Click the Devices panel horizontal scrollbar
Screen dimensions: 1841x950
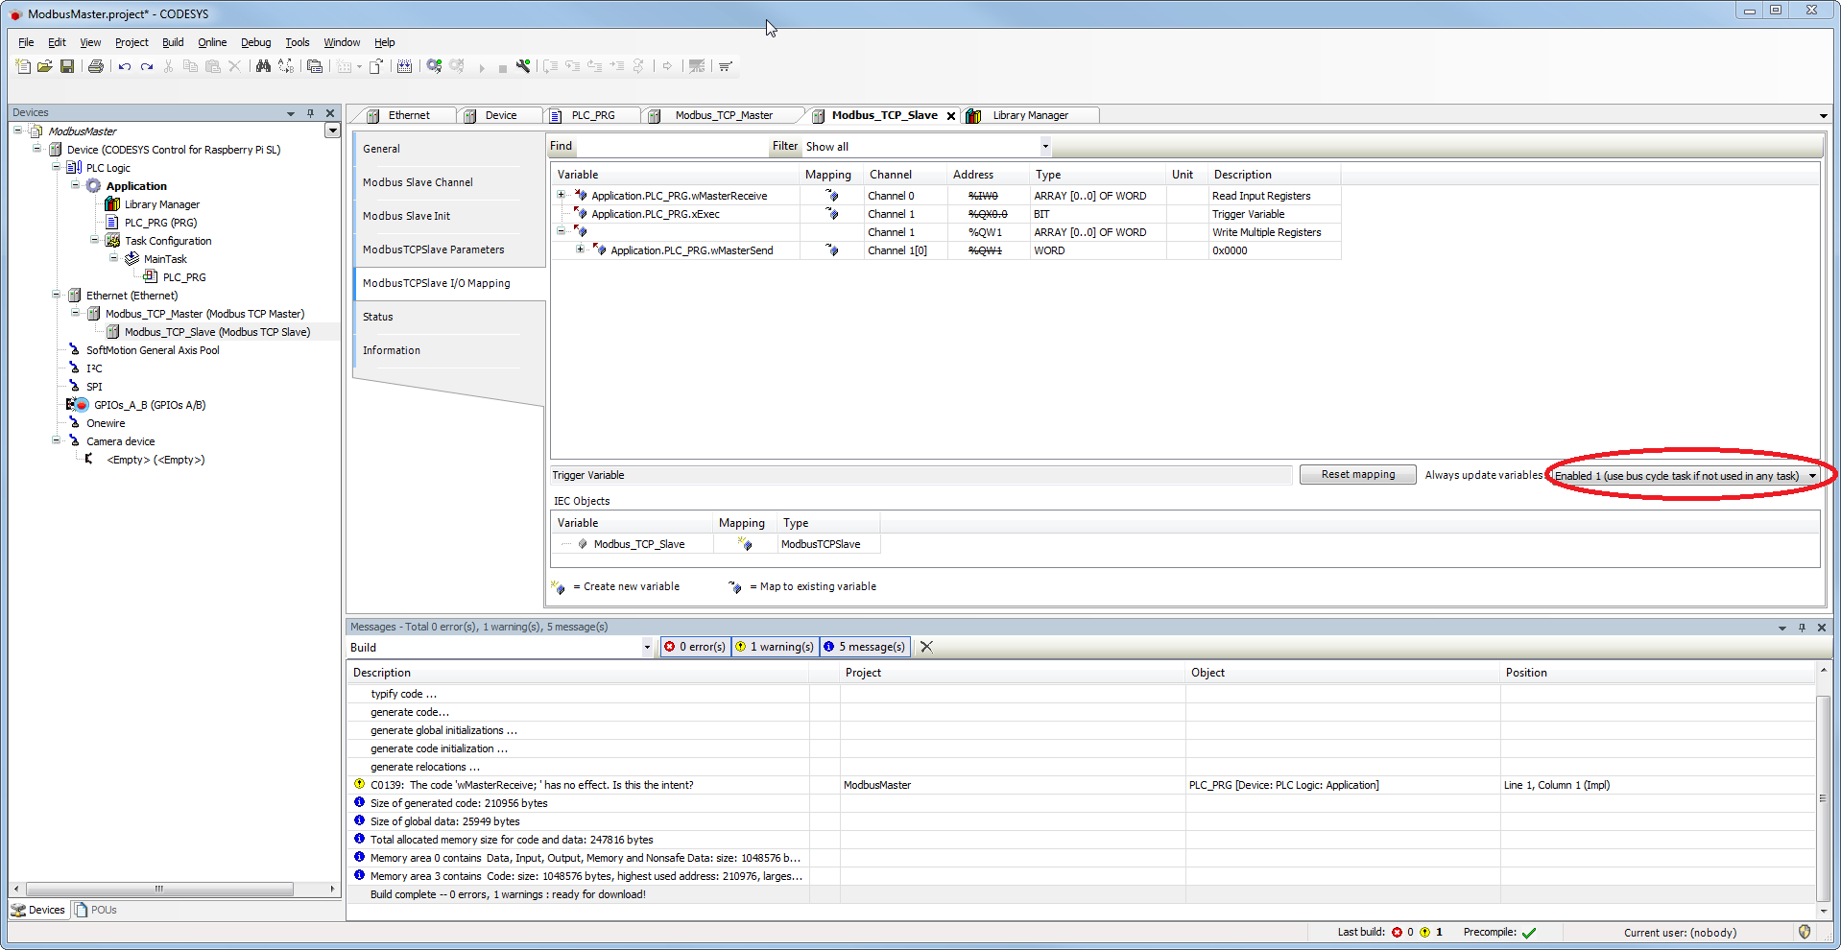[159, 890]
